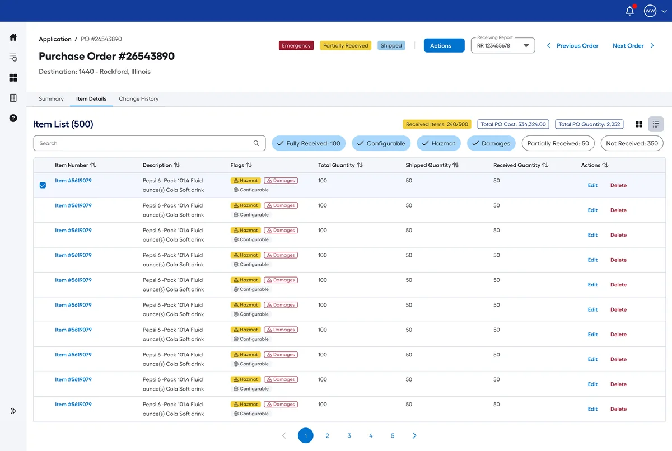Click the Actions button
This screenshot has height=451, width=672.
coord(444,45)
